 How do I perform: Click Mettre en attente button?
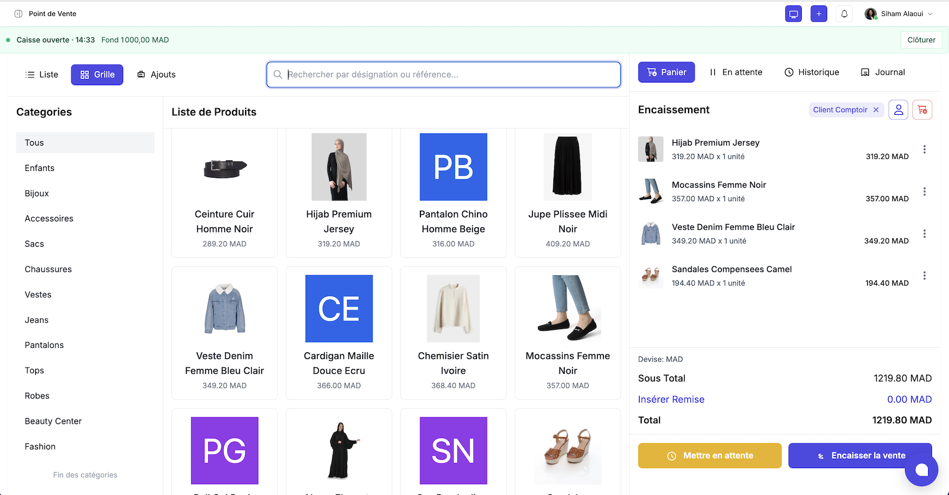point(709,456)
